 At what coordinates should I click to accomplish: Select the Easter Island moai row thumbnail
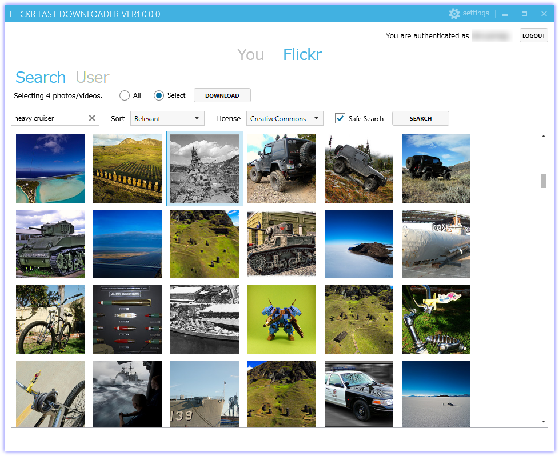coord(127,169)
